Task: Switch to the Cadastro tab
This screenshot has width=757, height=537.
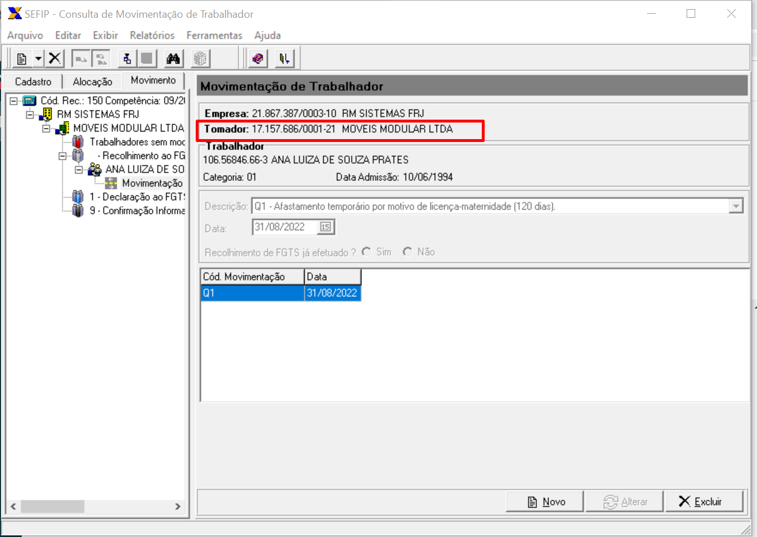Action: click(x=33, y=82)
